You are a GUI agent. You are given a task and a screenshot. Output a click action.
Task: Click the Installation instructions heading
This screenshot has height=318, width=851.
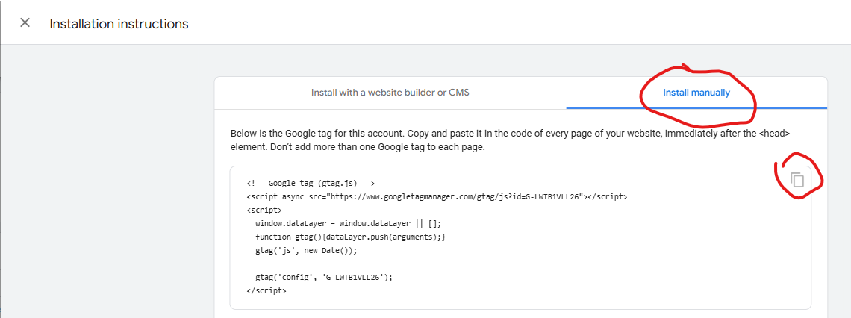coord(119,24)
